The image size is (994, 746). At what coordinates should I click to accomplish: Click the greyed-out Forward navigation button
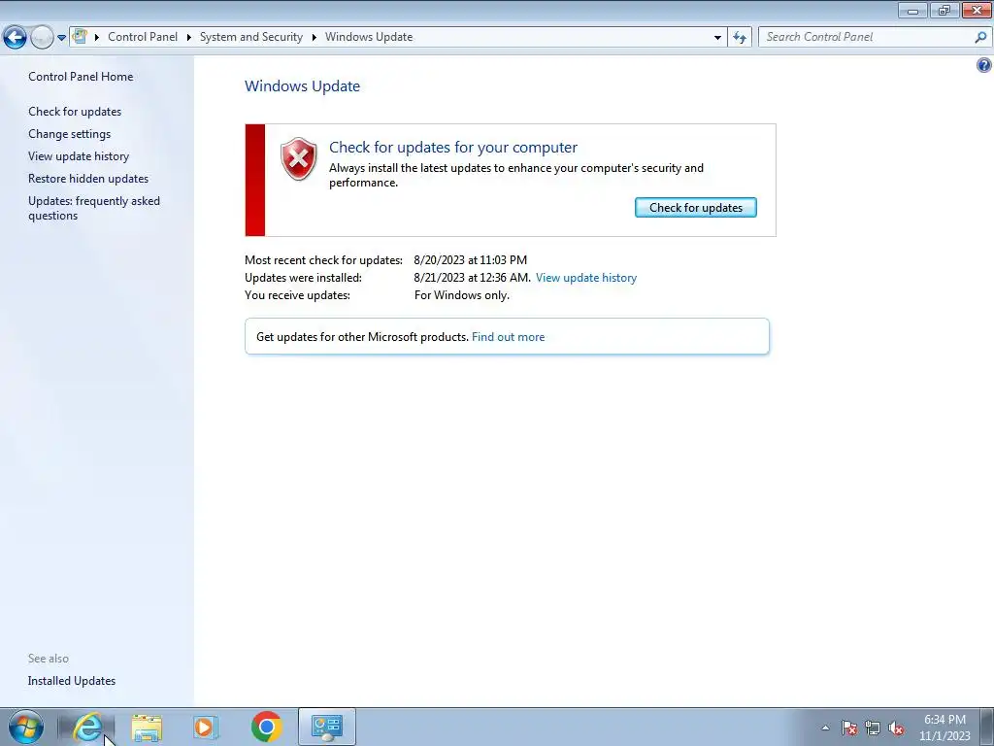(x=42, y=37)
